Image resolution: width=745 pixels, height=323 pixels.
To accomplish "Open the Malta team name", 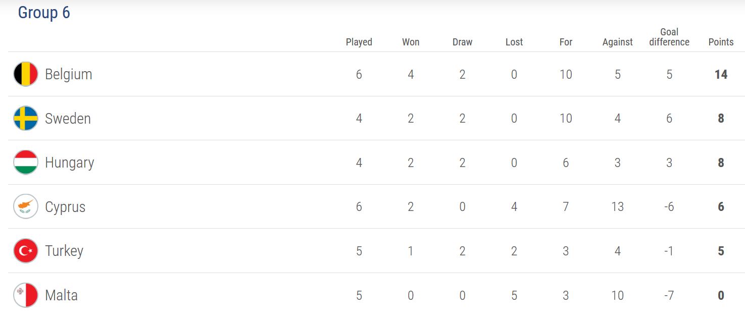I will point(61,295).
